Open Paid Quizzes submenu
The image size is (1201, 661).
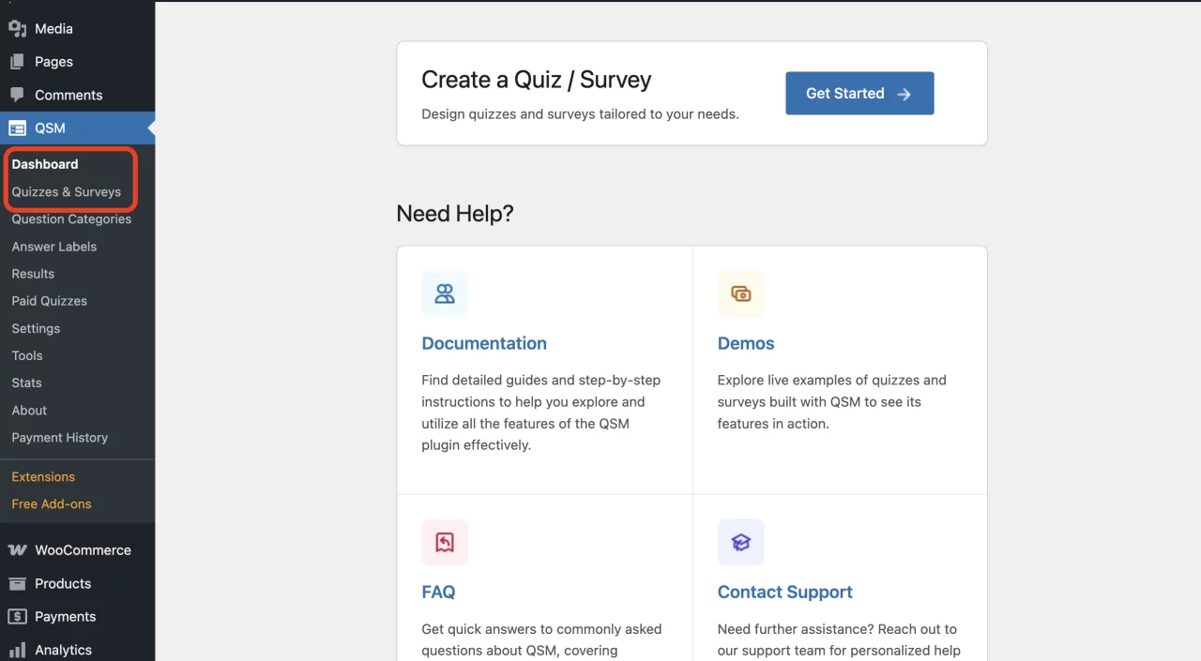50,301
